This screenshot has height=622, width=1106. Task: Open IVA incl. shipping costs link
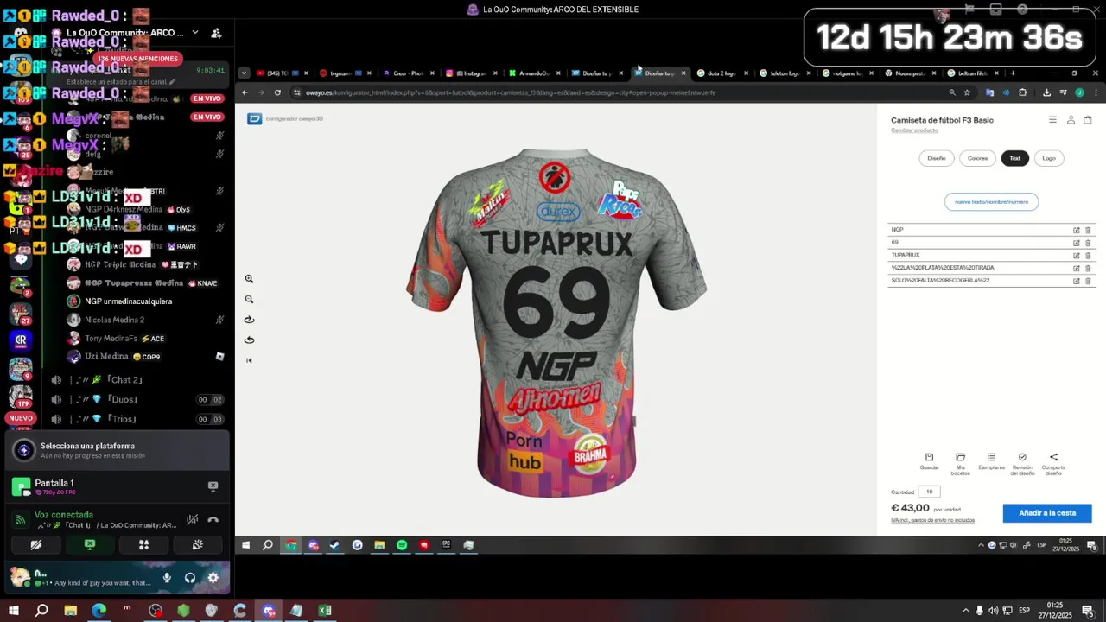tap(932, 520)
